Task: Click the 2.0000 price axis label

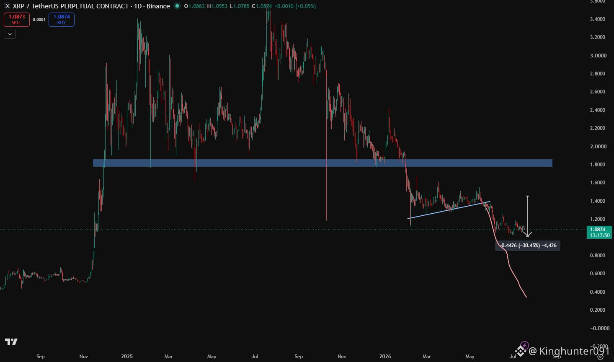Action: [x=598, y=147]
